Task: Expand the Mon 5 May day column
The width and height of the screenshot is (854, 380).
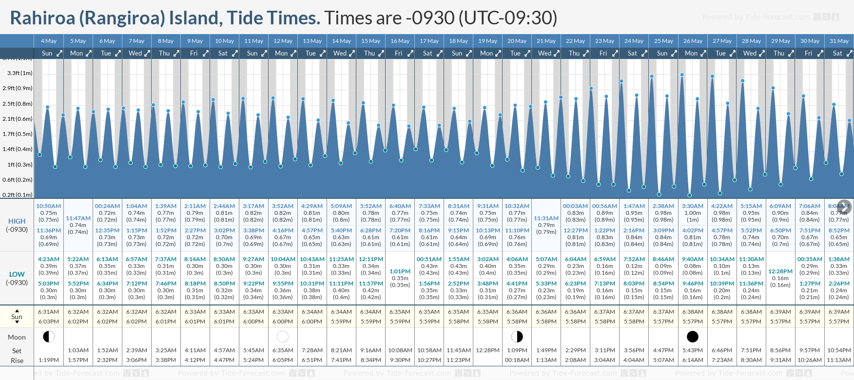Action: [89, 54]
